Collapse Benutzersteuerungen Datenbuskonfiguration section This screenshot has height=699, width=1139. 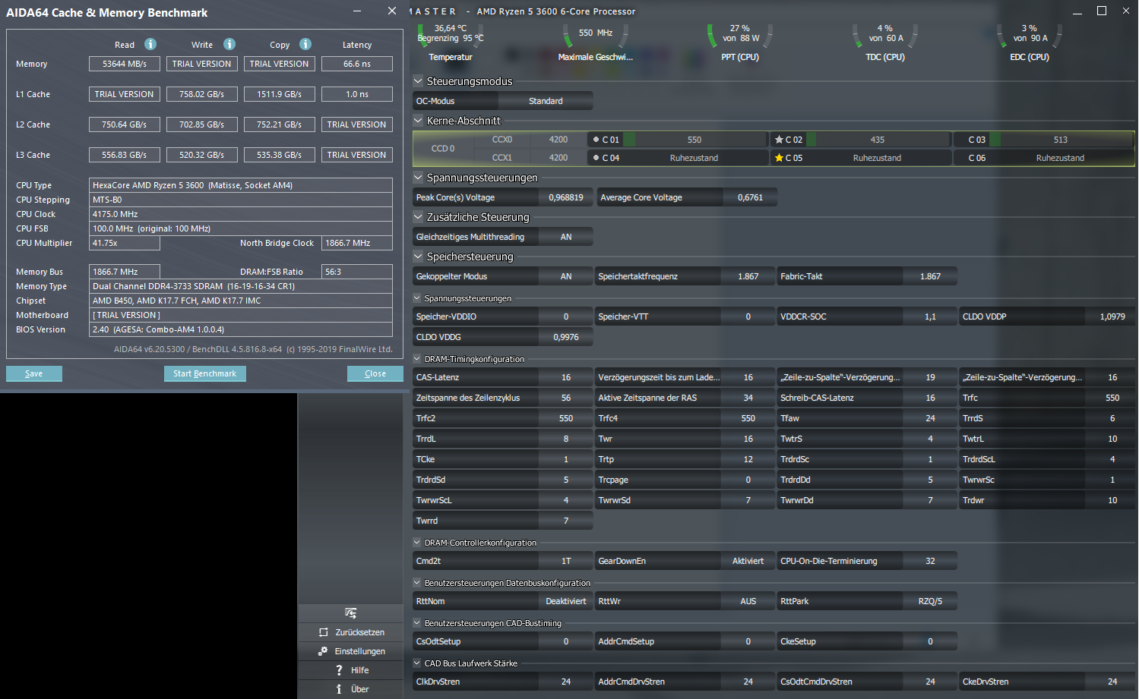(417, 583)
